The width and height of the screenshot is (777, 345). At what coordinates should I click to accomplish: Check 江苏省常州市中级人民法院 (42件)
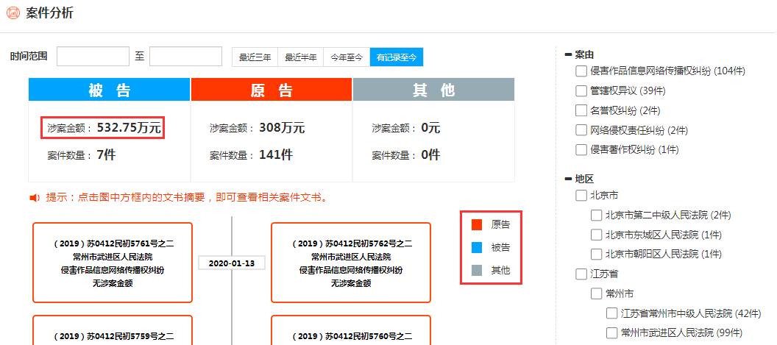coord(611,313)
